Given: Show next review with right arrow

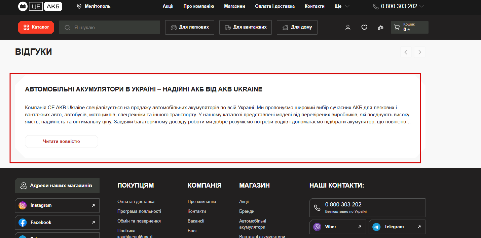Looking at the screenshot, I should pos(420,52).
